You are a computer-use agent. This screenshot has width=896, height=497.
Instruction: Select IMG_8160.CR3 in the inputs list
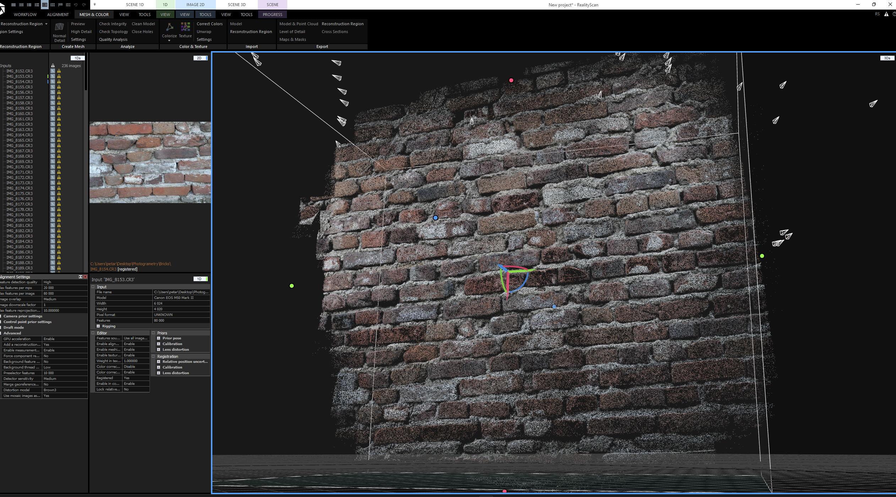click(x=20, y=114)
